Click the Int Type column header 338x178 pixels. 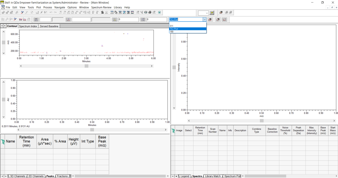click(88, 141)
